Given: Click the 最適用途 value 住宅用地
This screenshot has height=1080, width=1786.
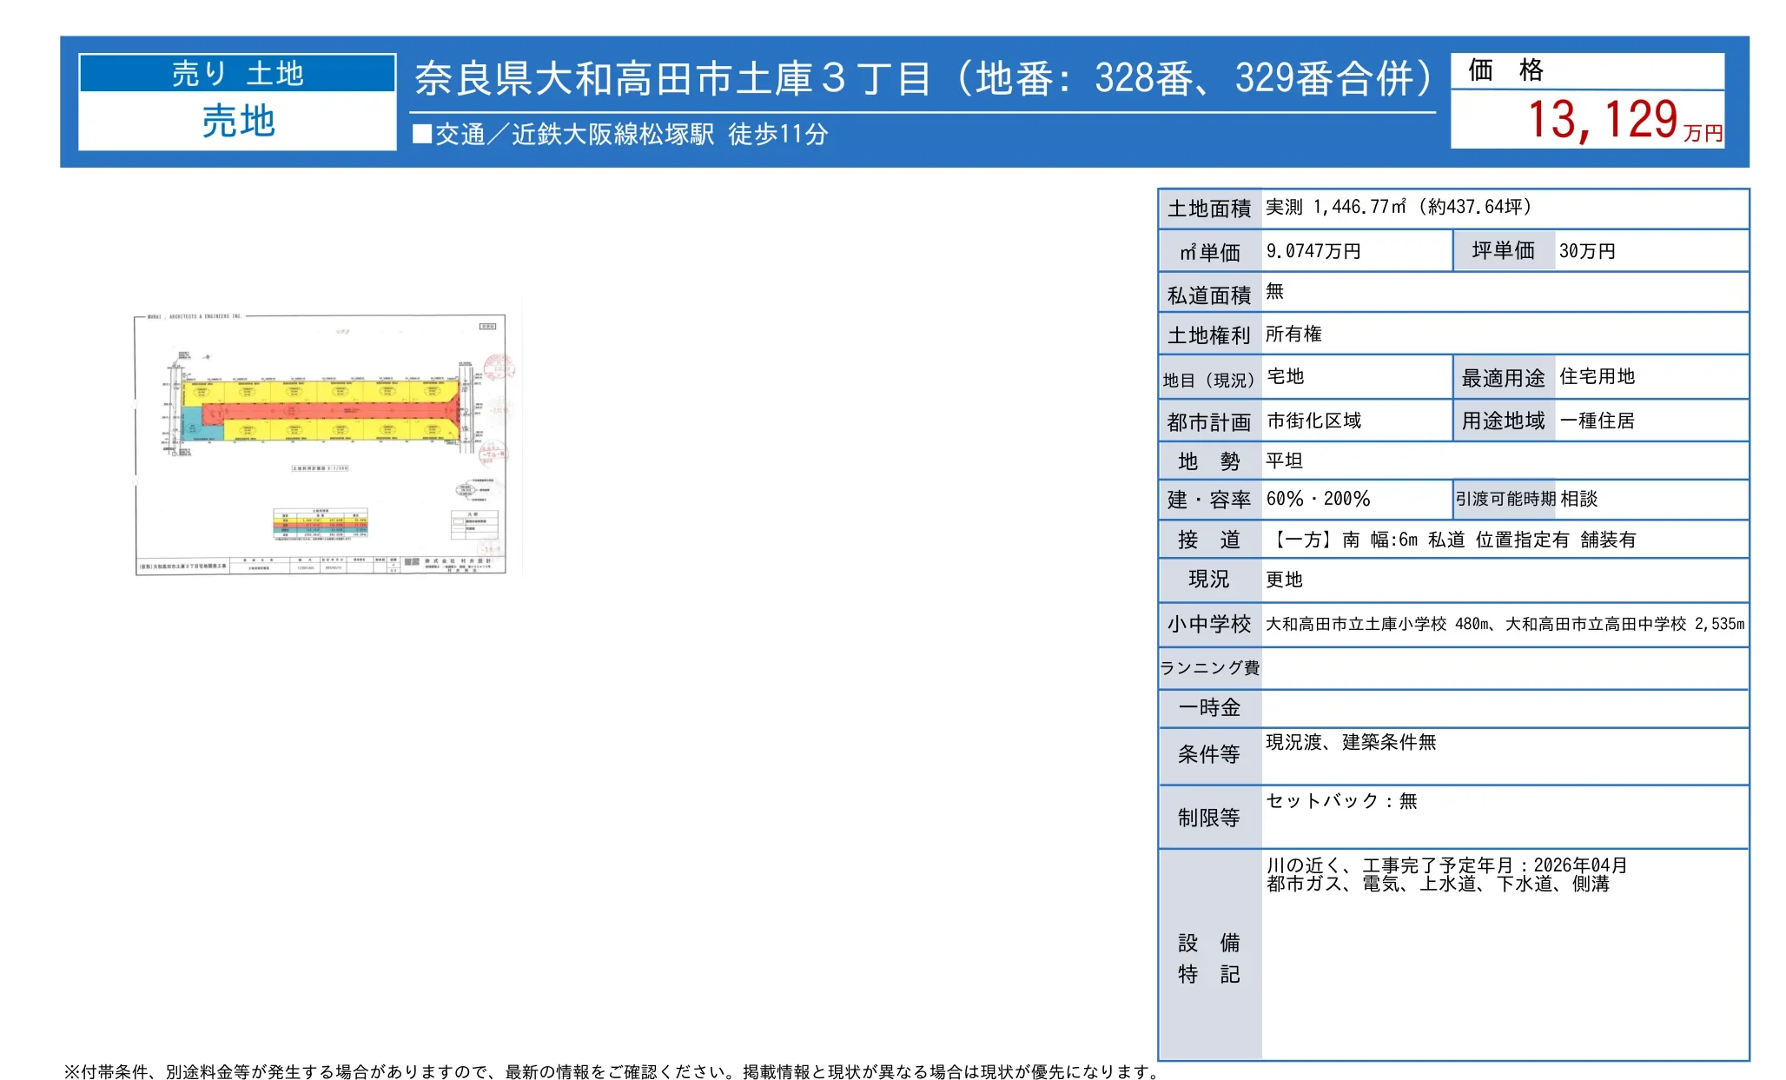Looking at the screenshot, I should tap(1597, 376).
